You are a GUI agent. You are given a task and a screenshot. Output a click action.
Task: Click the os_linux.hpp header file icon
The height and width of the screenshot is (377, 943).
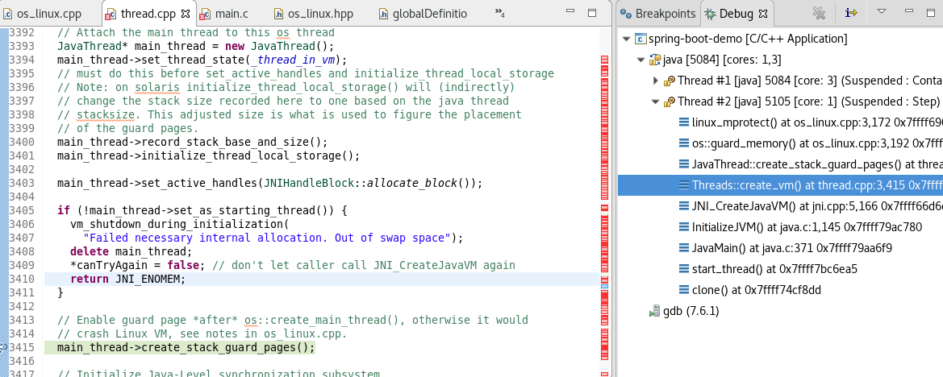click(278, 13)
